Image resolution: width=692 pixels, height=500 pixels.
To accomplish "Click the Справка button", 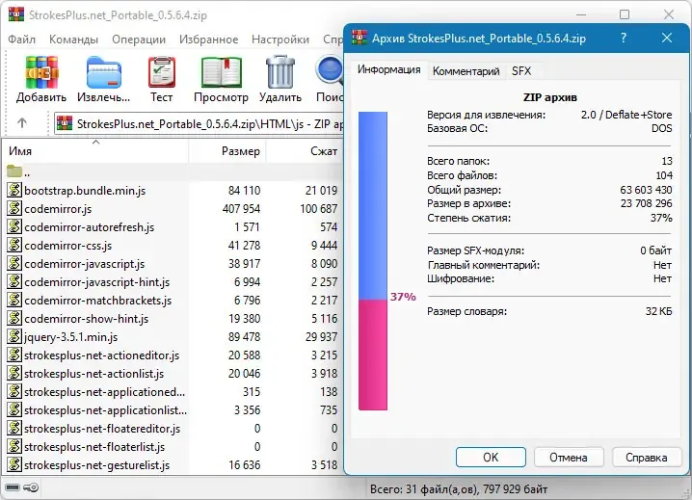I will tap(646, 458).
